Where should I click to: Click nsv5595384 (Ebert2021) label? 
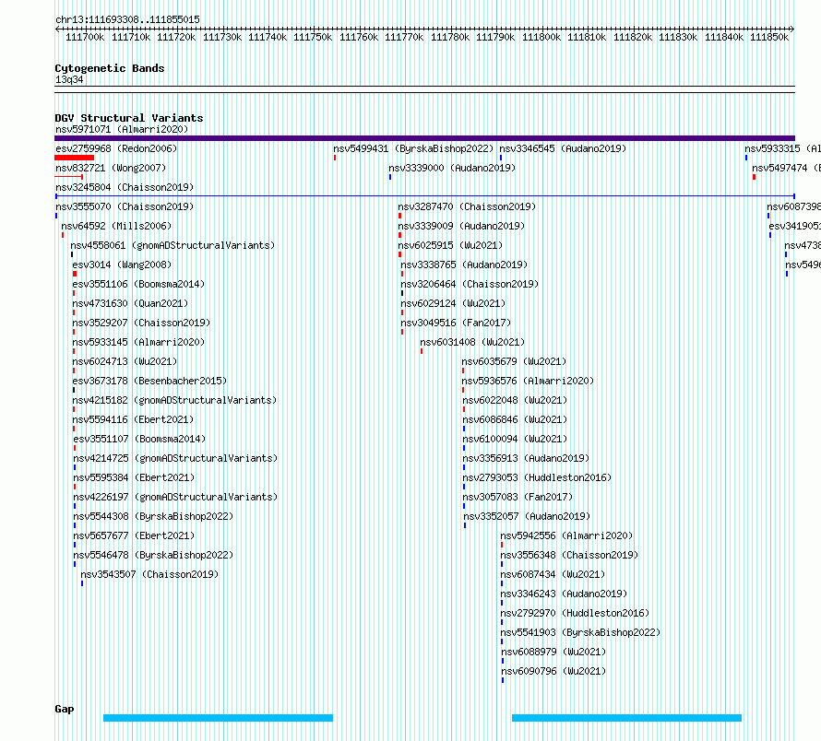coord(134,477)
